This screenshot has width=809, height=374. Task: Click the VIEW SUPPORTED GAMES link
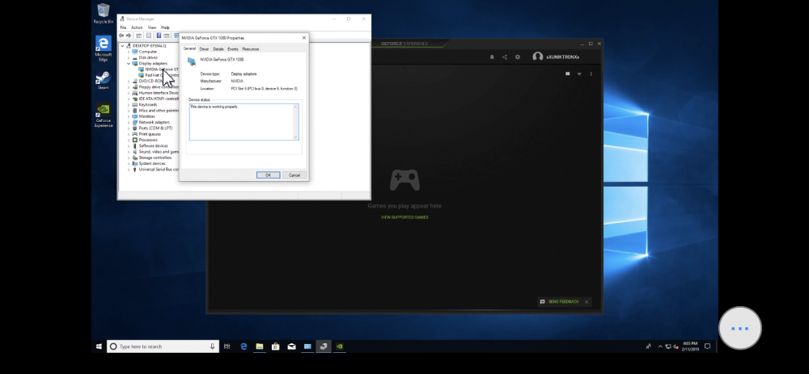pos(404,217)
